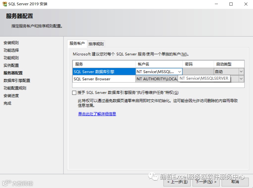Select 功能规则 in the step list

[x=11, y=58]
